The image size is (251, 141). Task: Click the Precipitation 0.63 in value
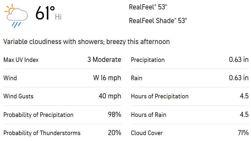coord(239,60)
